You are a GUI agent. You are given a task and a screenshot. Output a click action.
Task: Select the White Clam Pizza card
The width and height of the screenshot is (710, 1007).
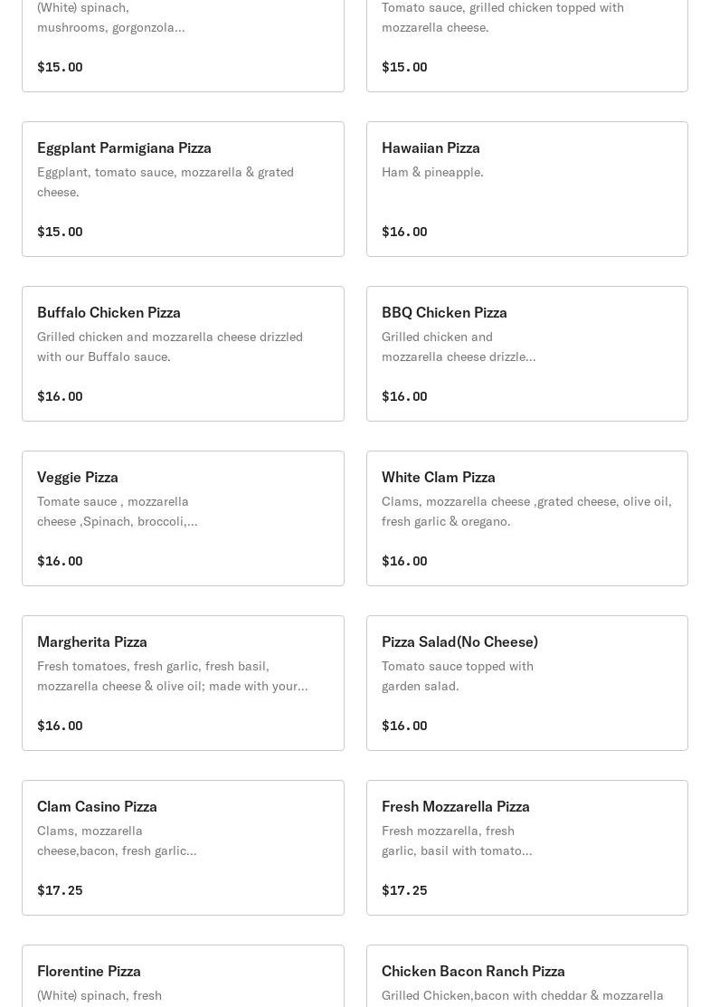pyautogui.click(x=526, y=518)
